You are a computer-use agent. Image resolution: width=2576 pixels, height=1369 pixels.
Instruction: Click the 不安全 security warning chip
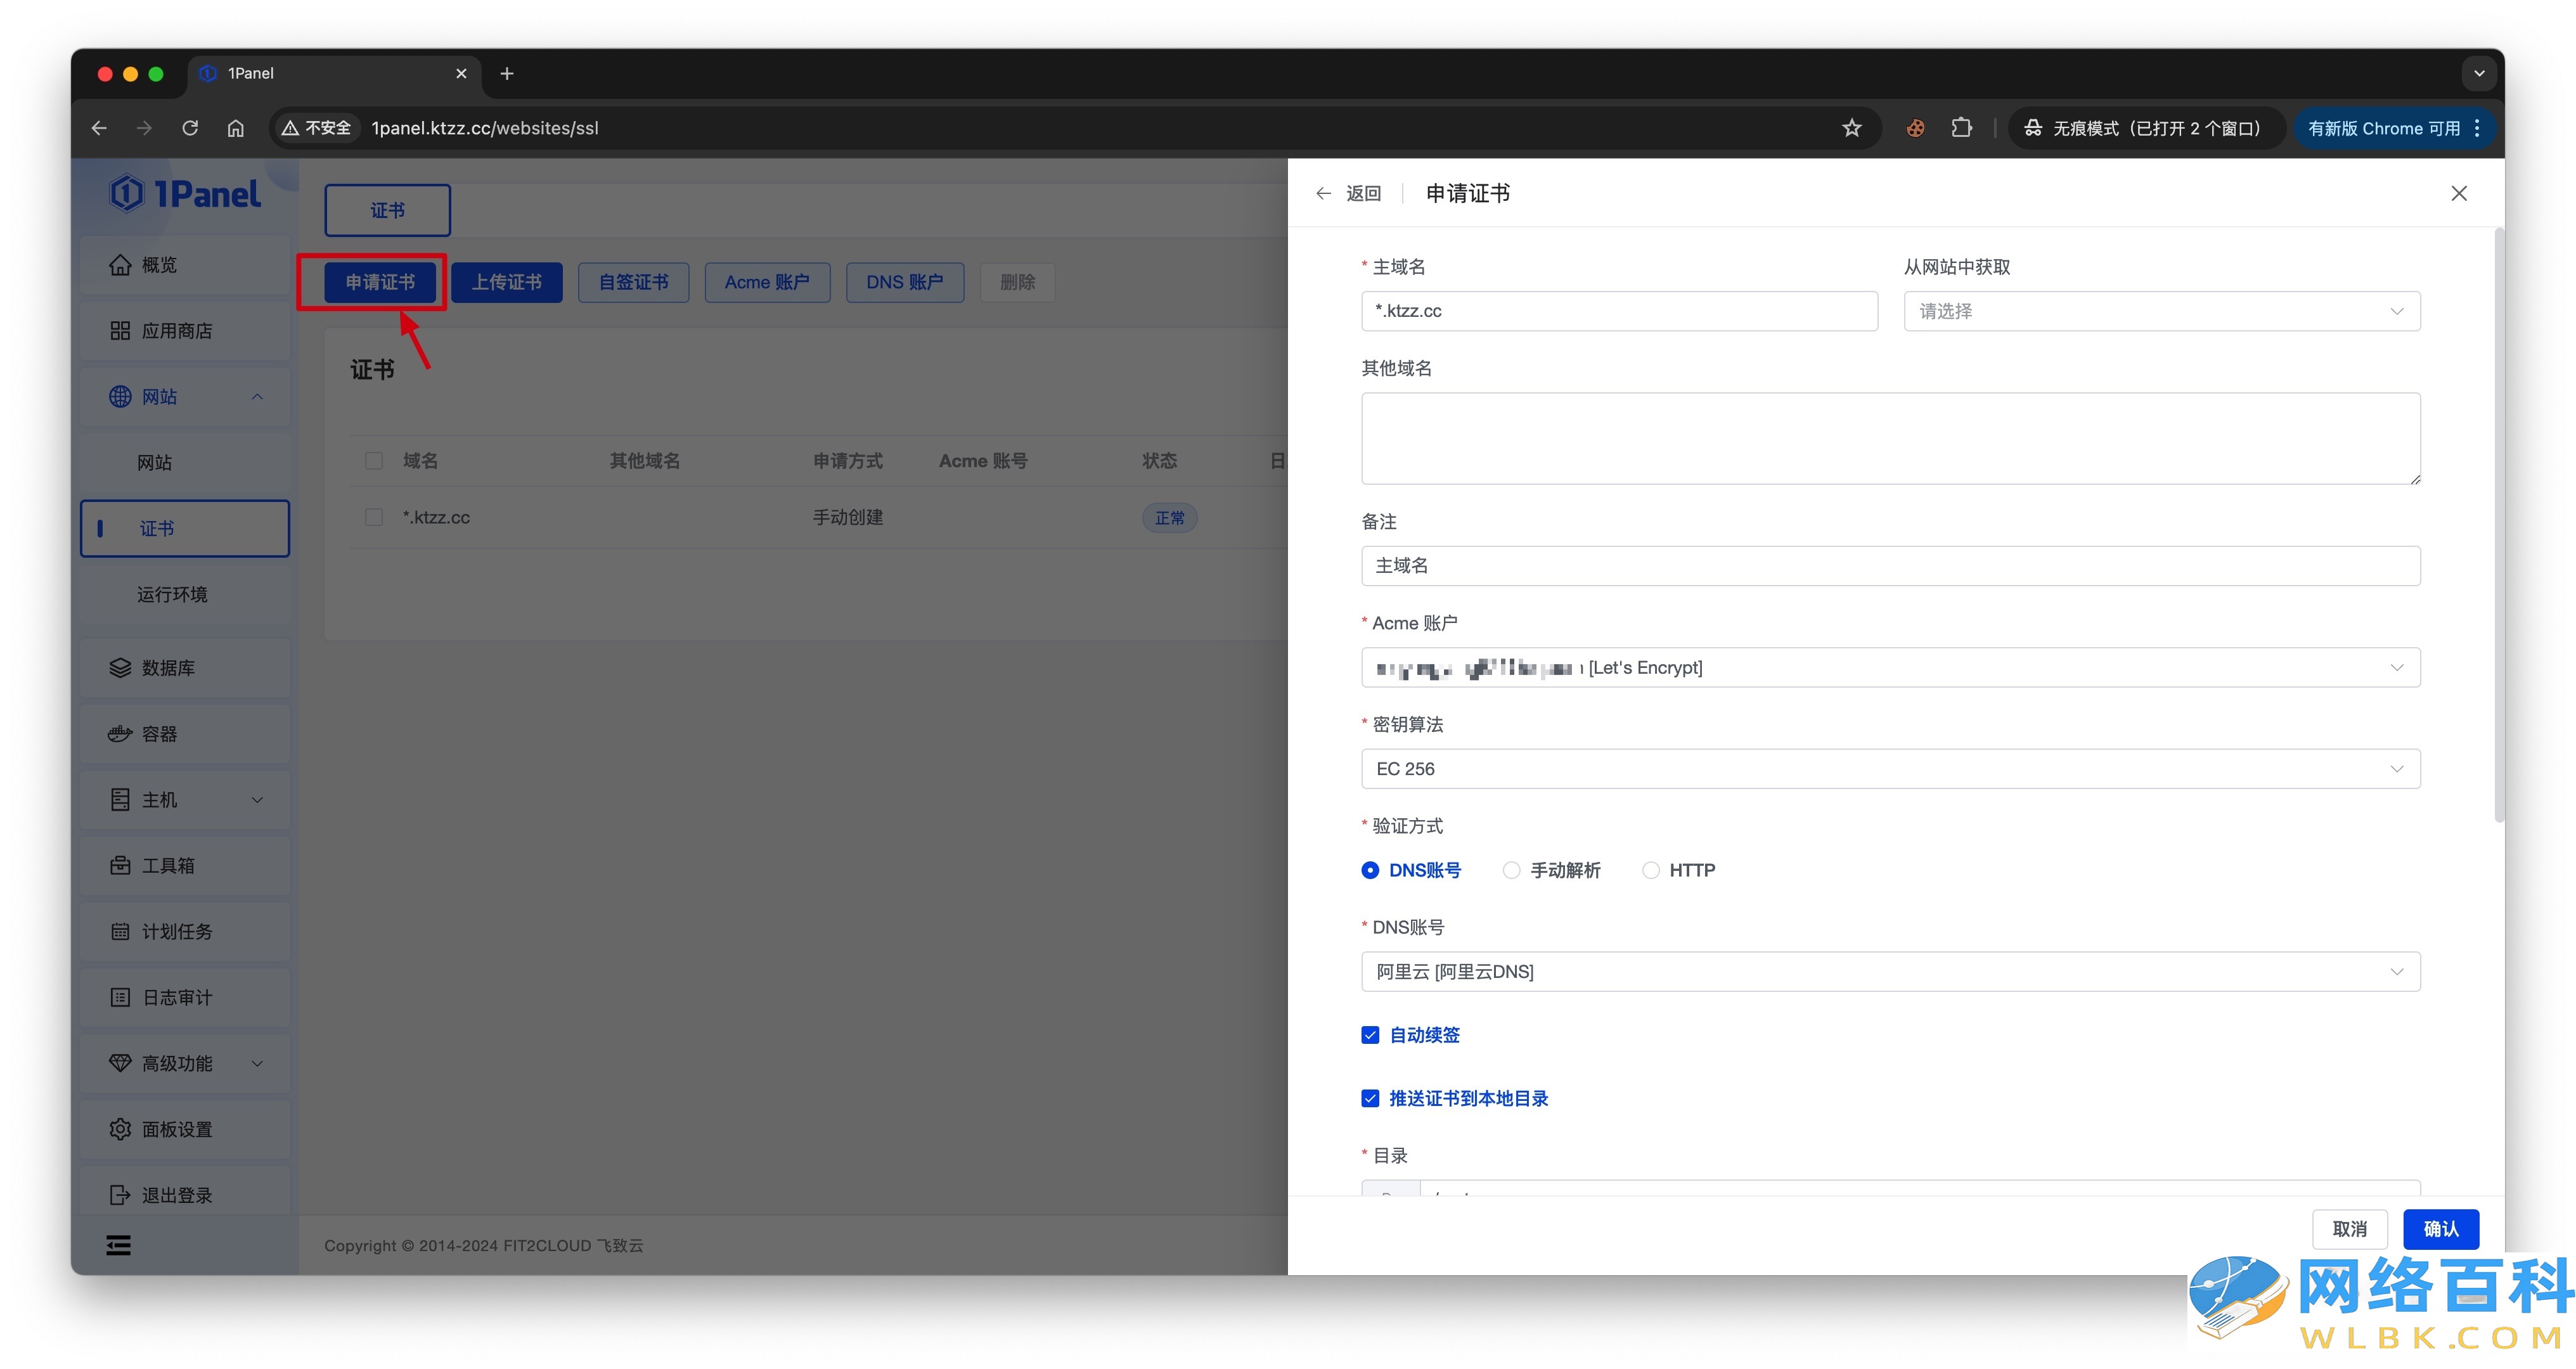click(x=316, y=128)
